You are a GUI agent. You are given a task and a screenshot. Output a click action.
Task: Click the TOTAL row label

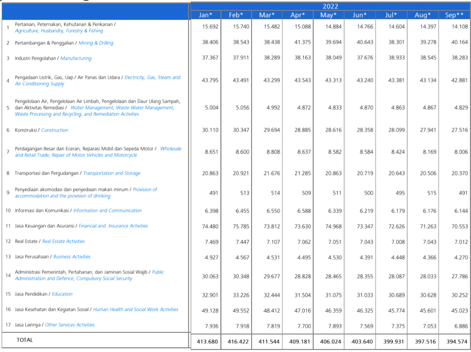coord(24,340)
